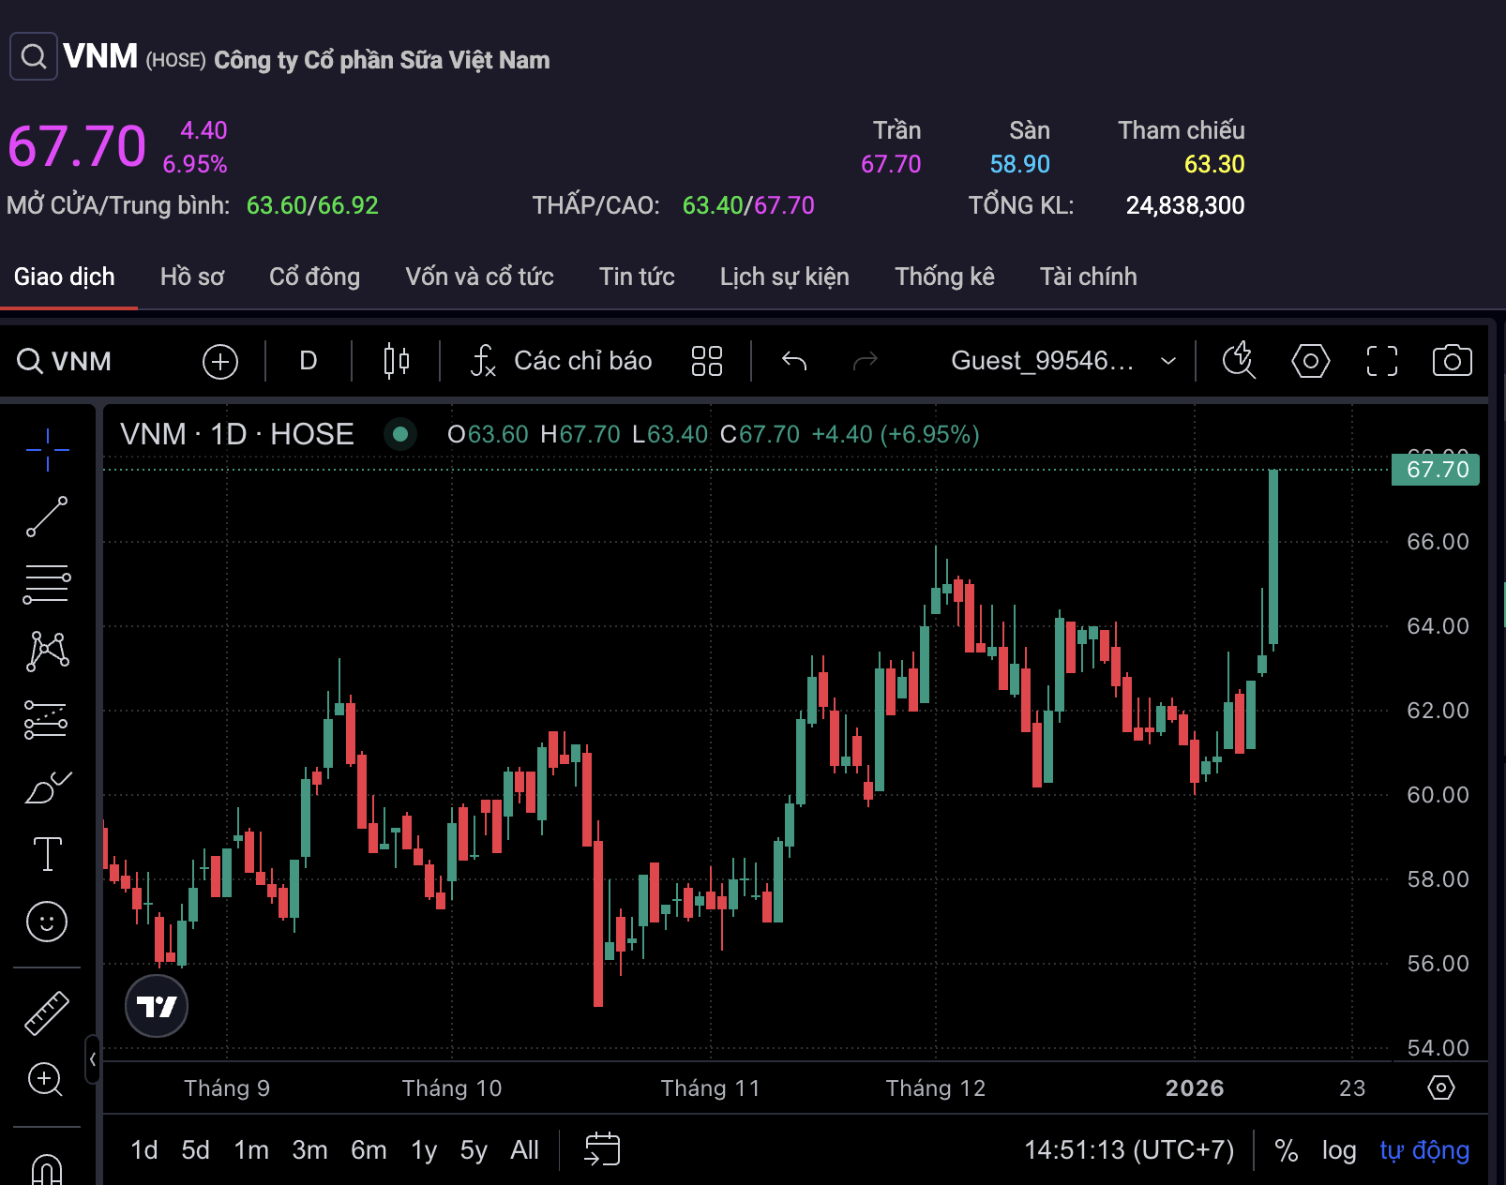Open the D timeframe interval dropdown
This screenshot has width=1506, height=1185.
point(309,361)
